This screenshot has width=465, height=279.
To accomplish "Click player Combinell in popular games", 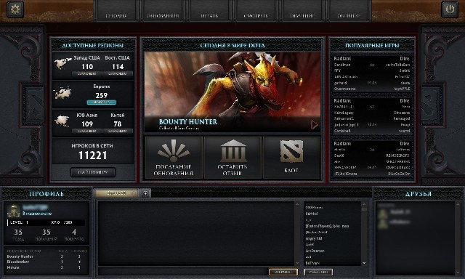I will point(342,131).
